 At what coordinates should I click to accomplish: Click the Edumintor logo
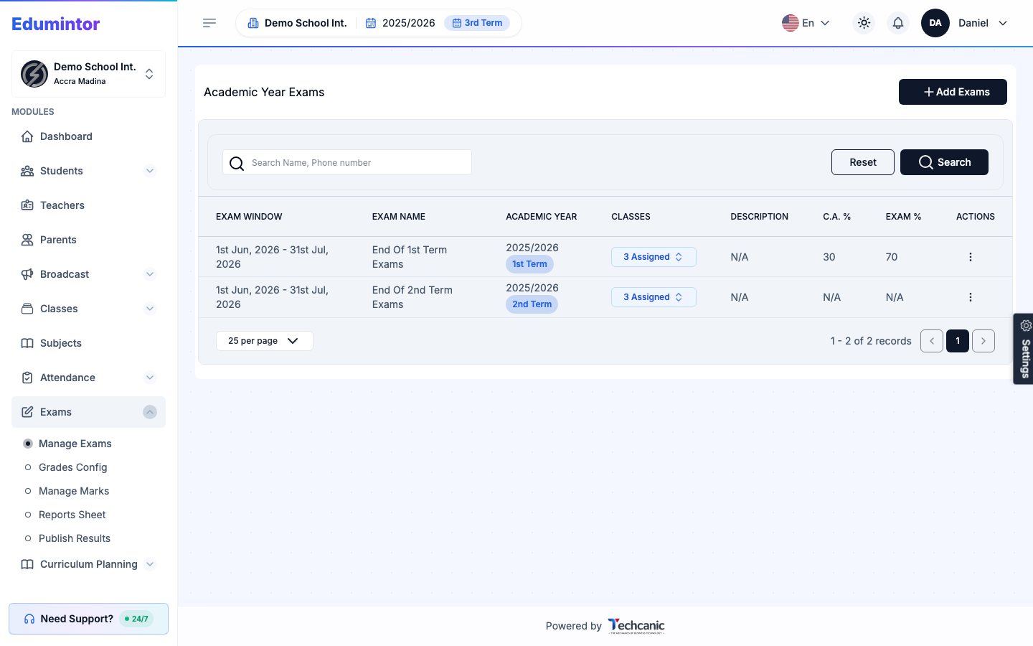tap(56, 24)
